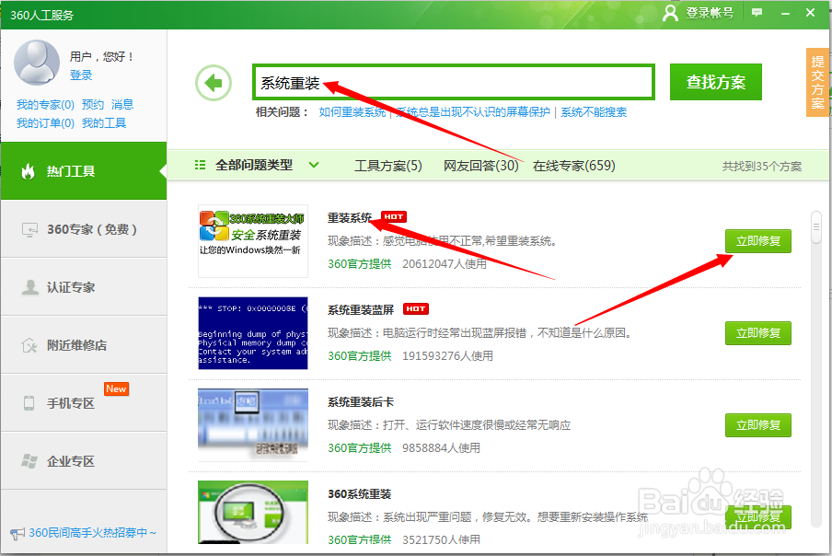The image size is (832, 556).
Task: Click the 登录帐号 text in title bar
Action: (x=710, y=13)
